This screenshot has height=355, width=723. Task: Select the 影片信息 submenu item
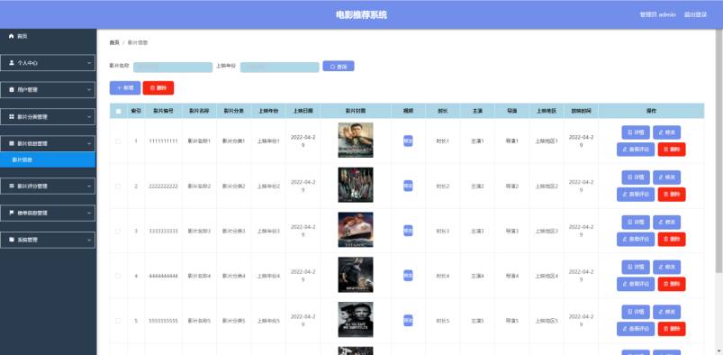click(48, 159)
